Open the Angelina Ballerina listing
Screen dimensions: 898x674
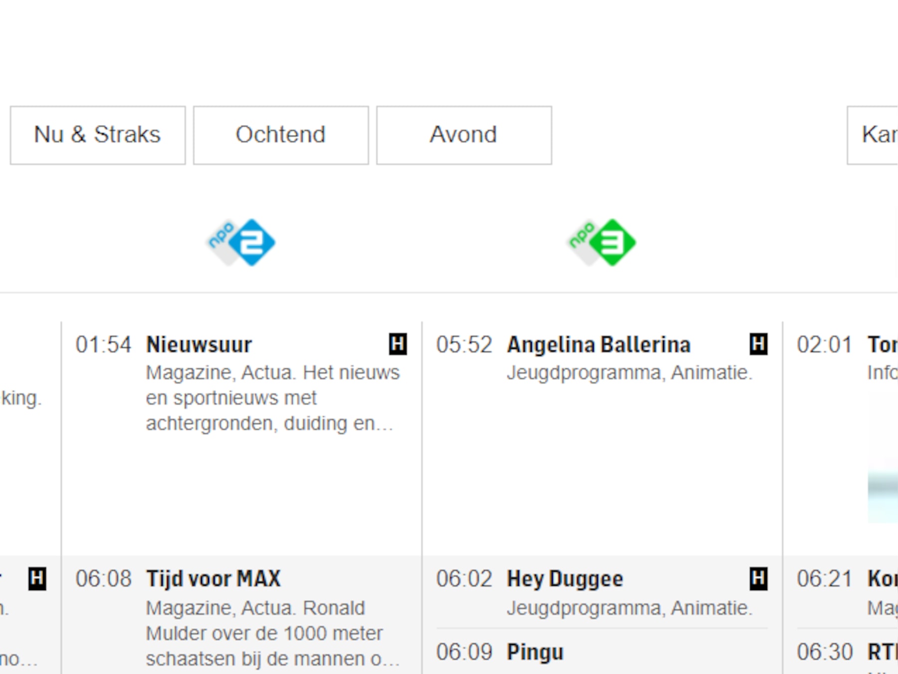point(599,344)
